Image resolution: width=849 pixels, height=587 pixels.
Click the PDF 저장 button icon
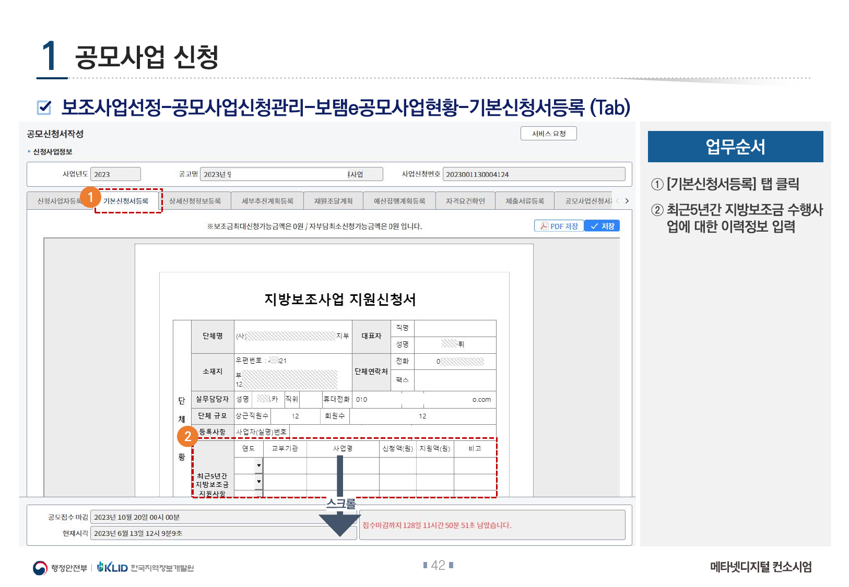(544, 226)
